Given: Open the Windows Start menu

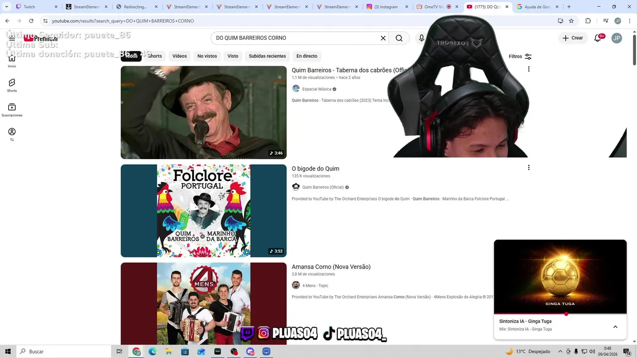Looking at the screenshot, I should click(x=7, y=352).
